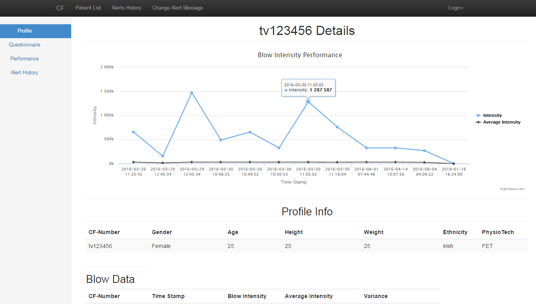The image size is (536, 304).
Task: Open the Questionnaire sidebar link
Action: coord(25,45)
